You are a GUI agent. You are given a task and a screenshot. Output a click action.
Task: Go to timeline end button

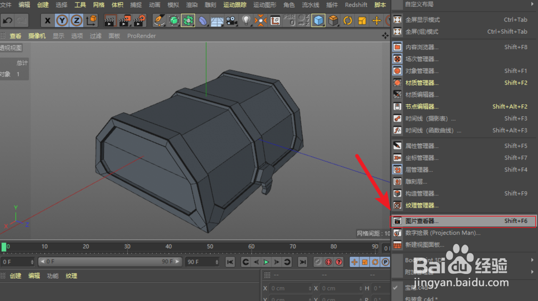pyautogui.click(x=302, y=262)
